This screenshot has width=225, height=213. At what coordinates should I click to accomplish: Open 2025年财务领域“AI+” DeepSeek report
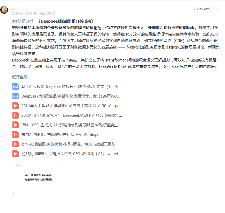[71, 115]
